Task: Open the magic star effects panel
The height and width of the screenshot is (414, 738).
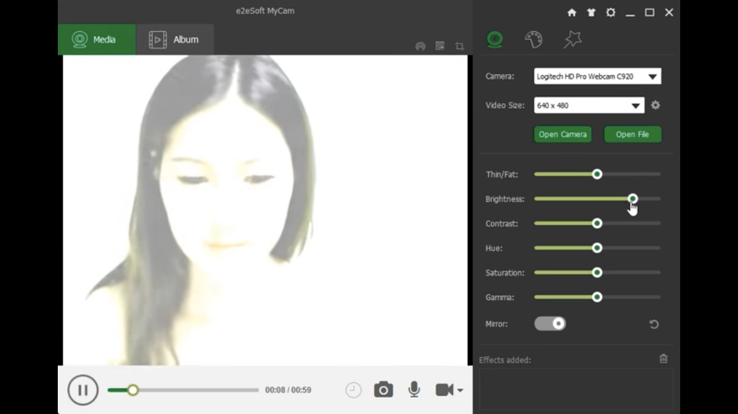Action: (572, 39)
